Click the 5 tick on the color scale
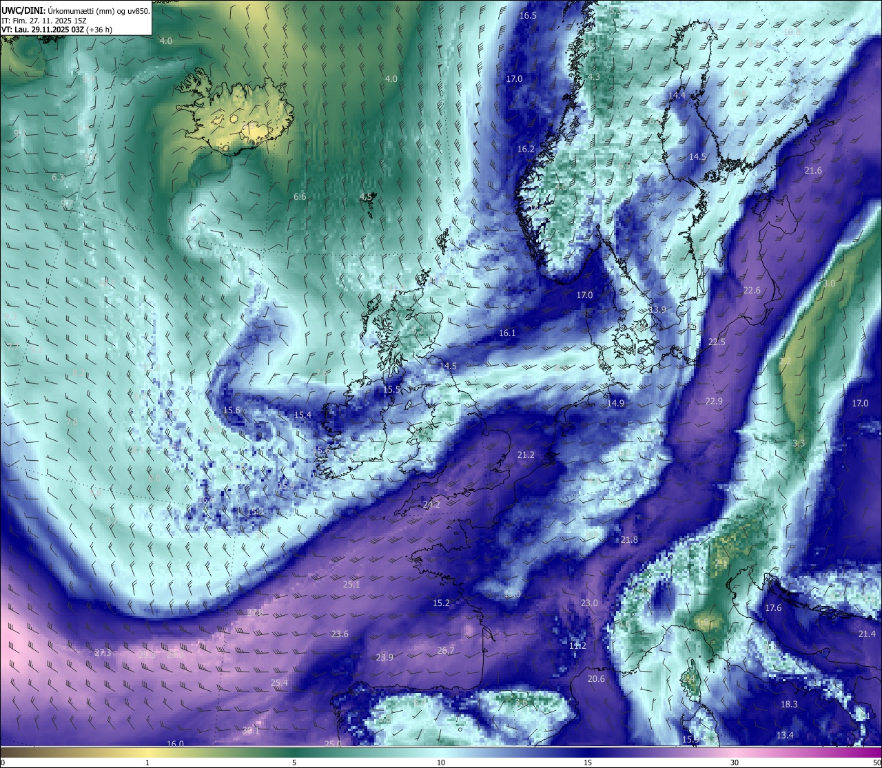Screen dimensions: 882x768 point(294,762)
